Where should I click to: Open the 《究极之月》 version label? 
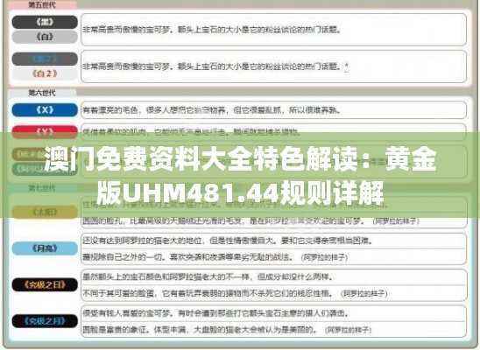45,321
